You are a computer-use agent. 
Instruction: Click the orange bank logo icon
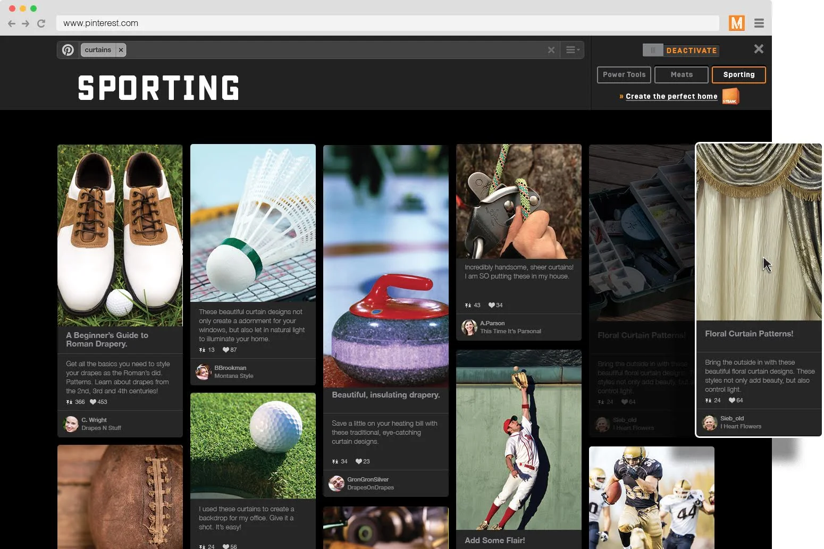[x=730, y=96]
